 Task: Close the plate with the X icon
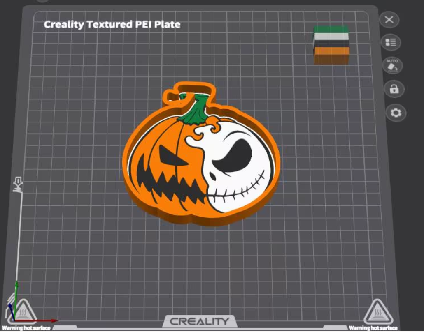coord(389,20)
